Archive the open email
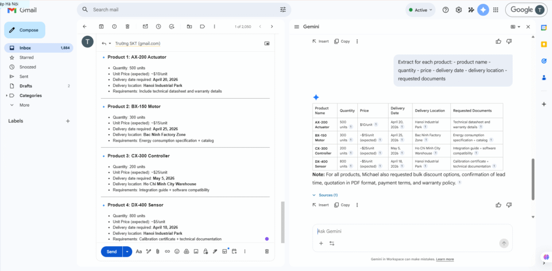This screenshot has width=552, height=271. [x=101, y=26]
